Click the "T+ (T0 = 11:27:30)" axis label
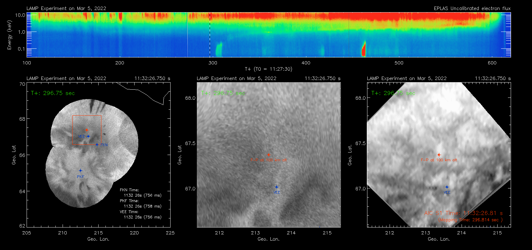 (x=268, y=69)
